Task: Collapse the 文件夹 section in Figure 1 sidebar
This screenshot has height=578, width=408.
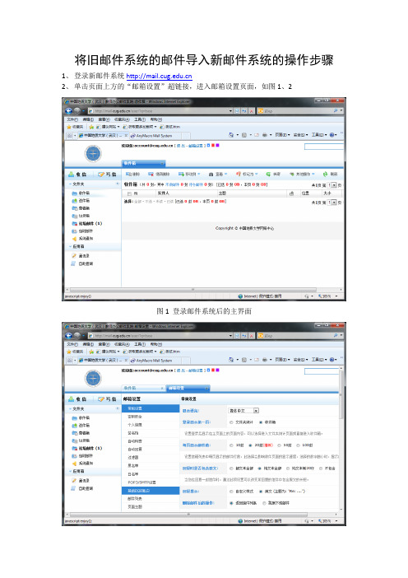Action: coord(71,184)
